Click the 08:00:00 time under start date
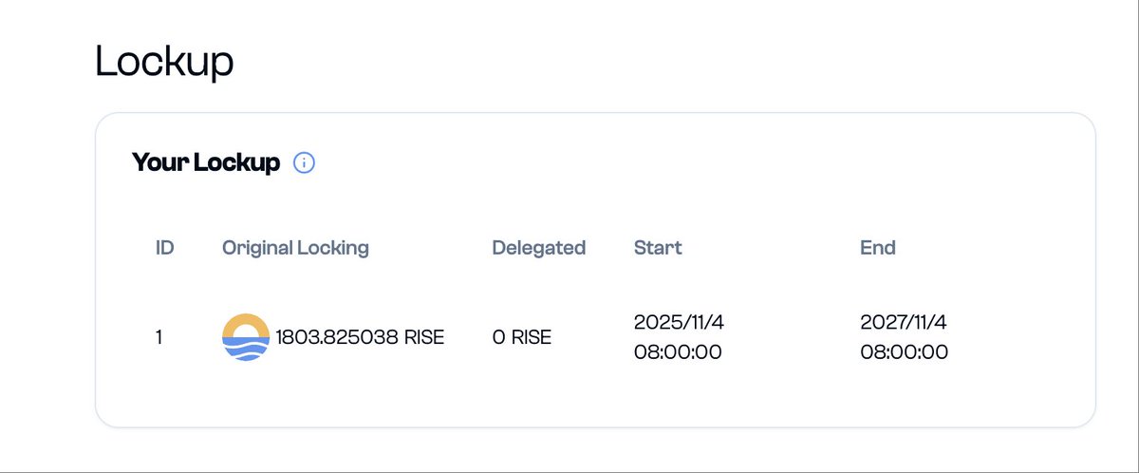 point(678,352)
